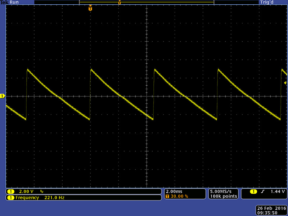Click the trigger level arrow on right edge
This screenshot has height=216, width=288.
(x=285, y=83)
